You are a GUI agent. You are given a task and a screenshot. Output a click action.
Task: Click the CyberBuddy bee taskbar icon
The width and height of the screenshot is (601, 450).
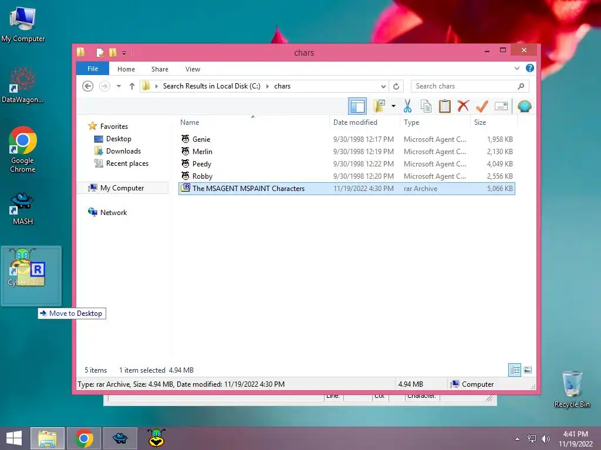[156, 438]
